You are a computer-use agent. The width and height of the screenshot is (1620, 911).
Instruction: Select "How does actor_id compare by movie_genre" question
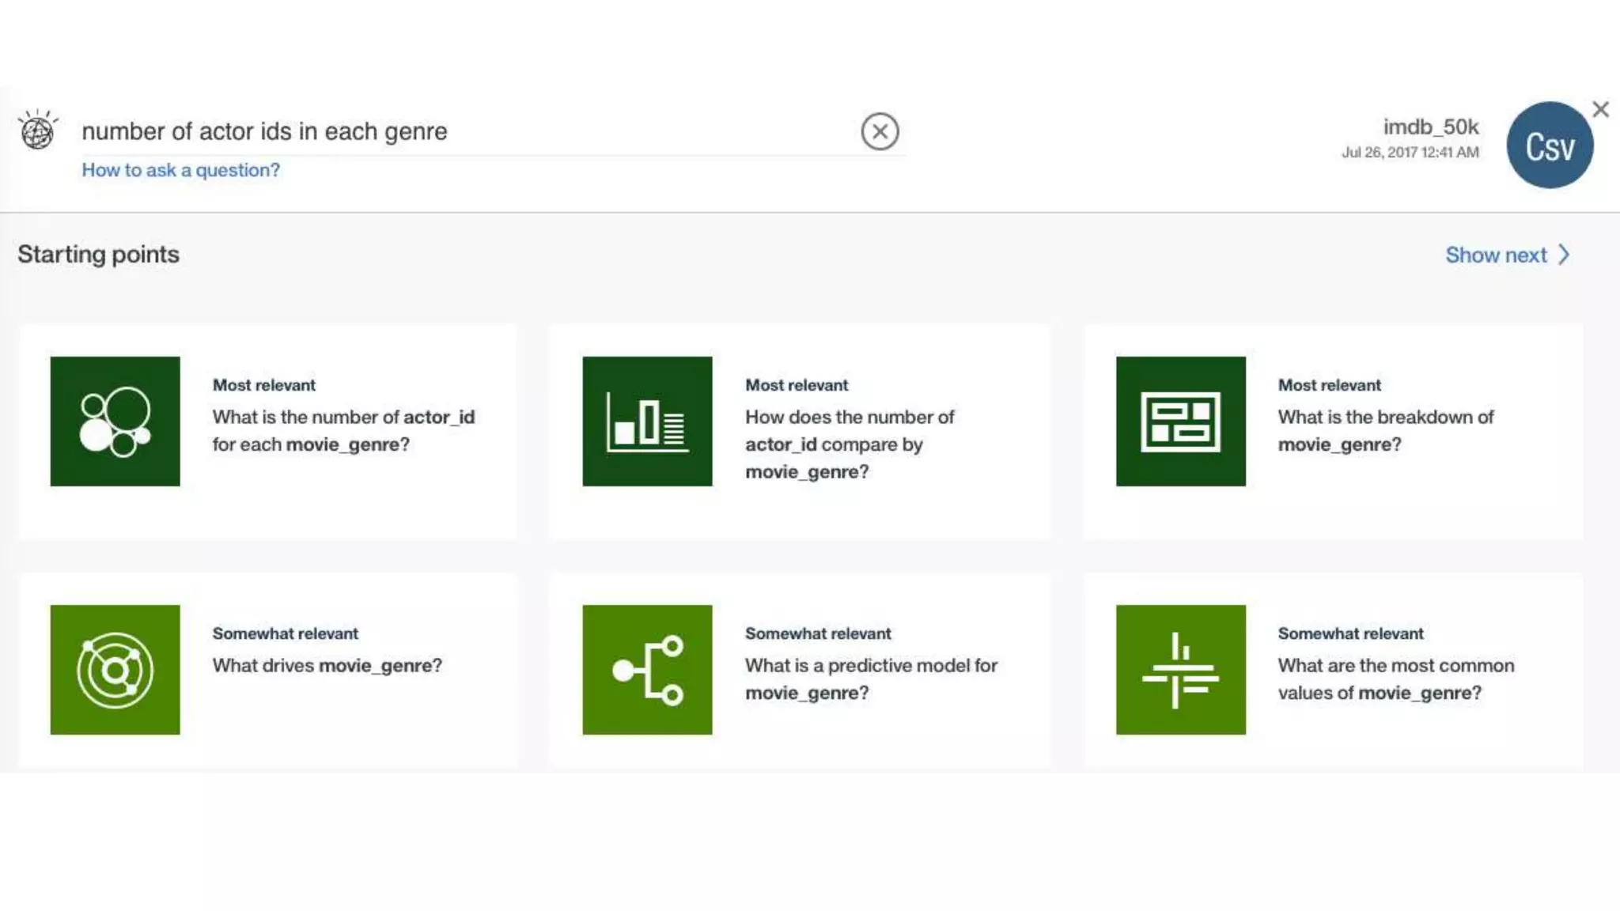(850, 444)
